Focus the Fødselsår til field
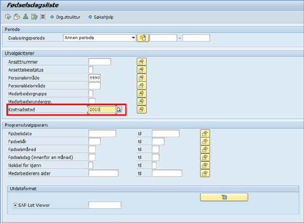304x223 pixels. click(x=158, y=142)
